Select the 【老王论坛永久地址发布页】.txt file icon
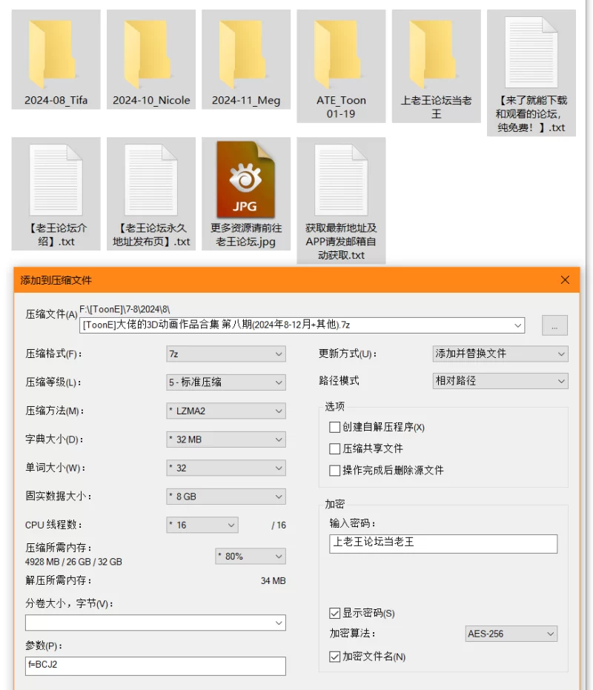 click(151, 179)
